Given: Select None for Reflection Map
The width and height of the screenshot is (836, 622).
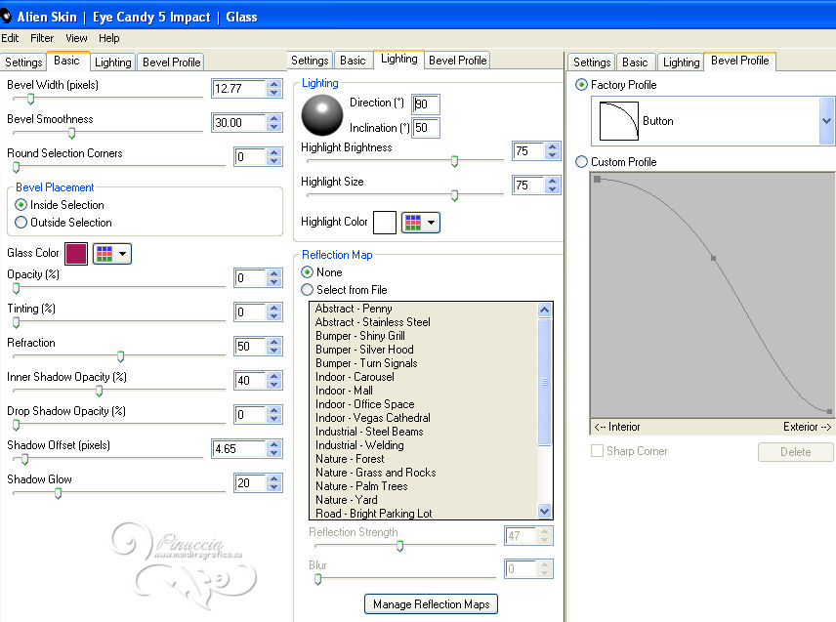Looking at the screenshot, I should pos(307,272).
